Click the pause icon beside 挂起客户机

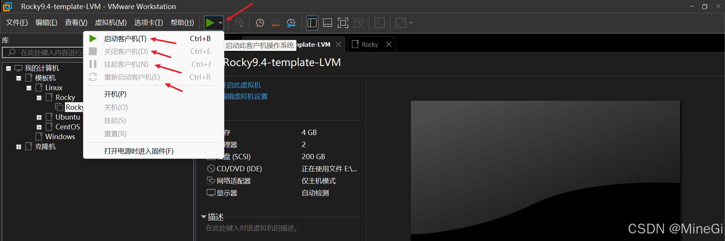click(93, 64)
